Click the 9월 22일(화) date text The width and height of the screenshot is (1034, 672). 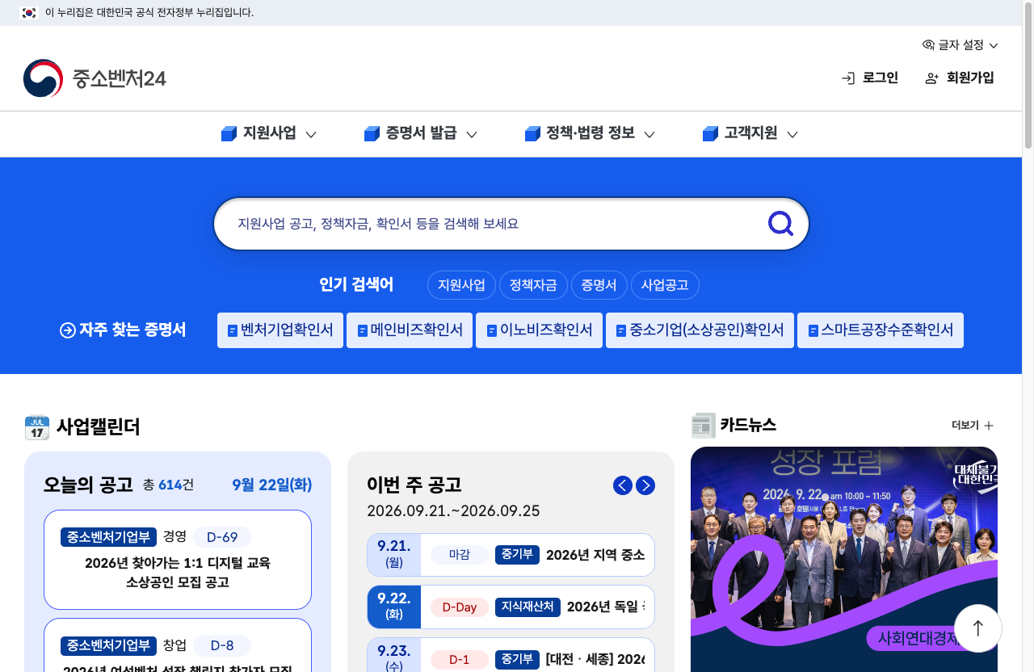pos(271,485)
